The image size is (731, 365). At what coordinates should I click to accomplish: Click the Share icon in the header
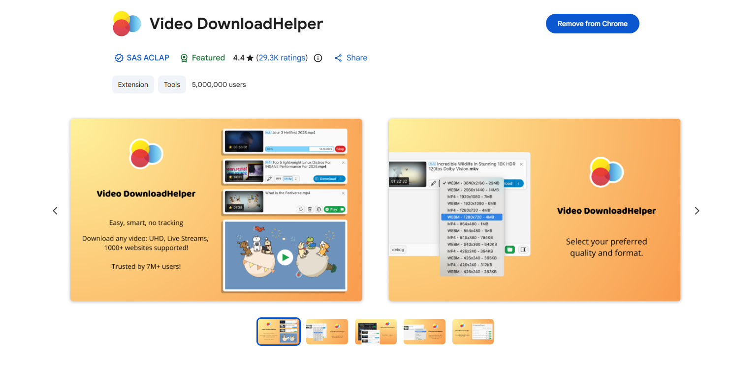350,57
